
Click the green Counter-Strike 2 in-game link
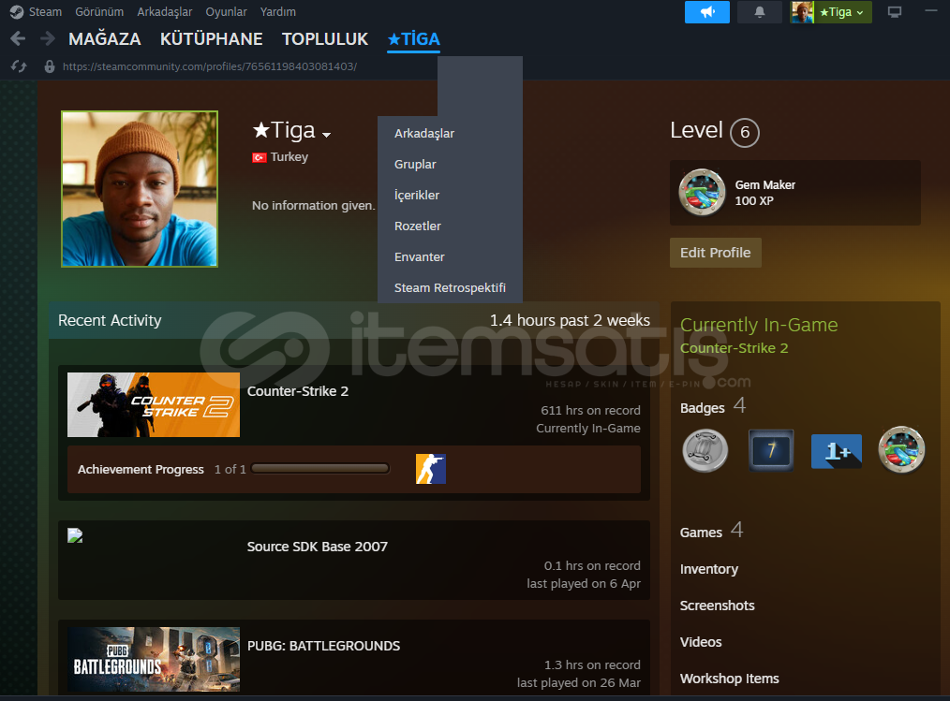[x=734, y=348]
